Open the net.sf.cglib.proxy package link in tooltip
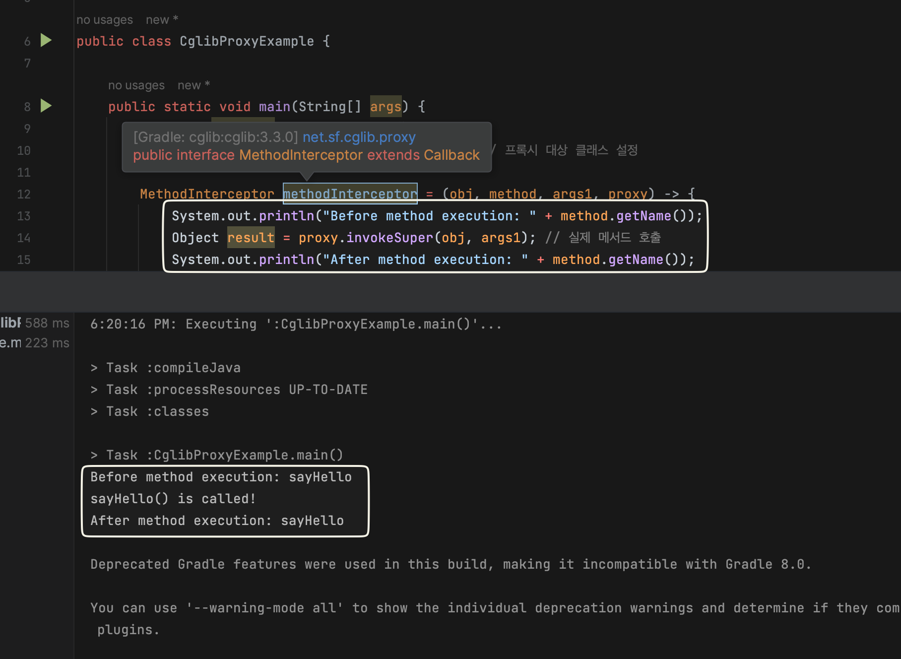901x659 pixels. click(x=359, y=137)
